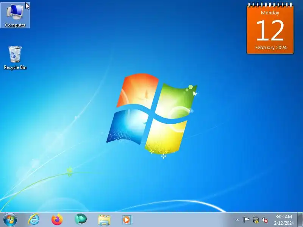Open the network status tray icon
Image resolution: width=303 pixels, height=227 pixels.
click(x=255, y=220)
